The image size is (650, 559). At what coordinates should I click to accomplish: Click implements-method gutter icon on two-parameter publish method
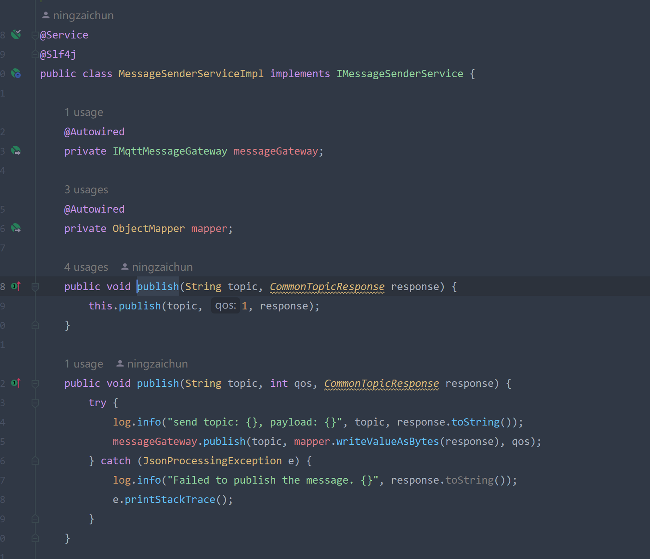[16, 286]
